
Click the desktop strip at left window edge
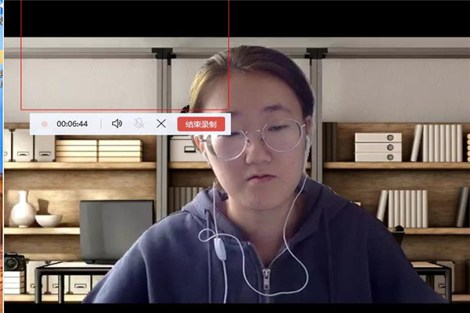tap(2, 156)
